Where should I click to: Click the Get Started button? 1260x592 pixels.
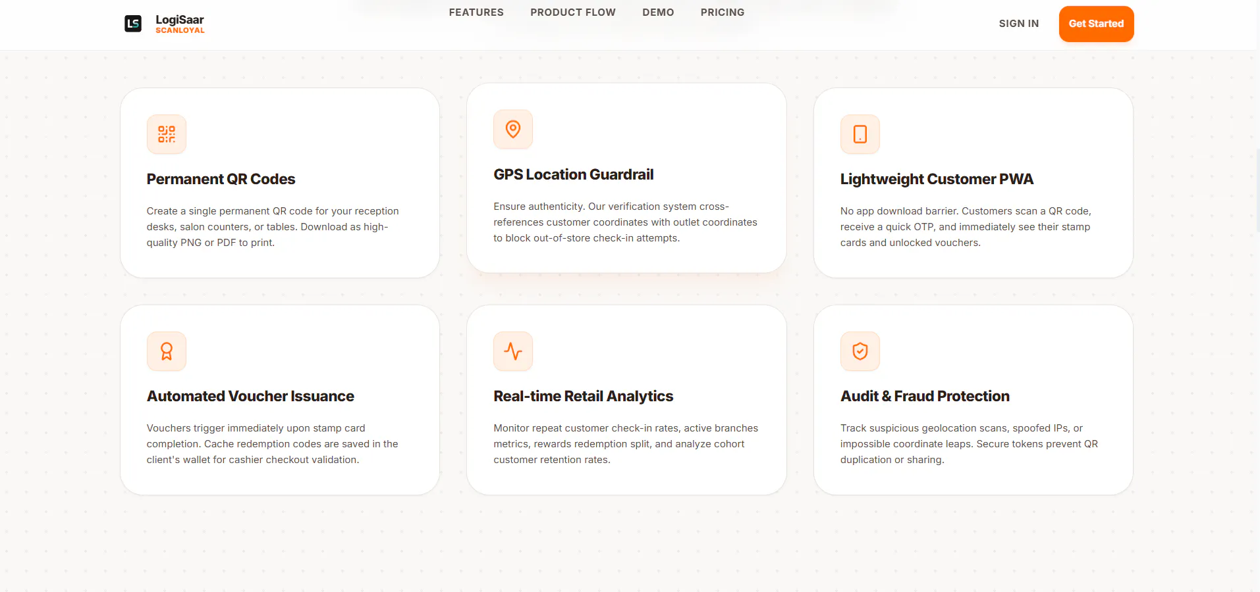[x=1096, y=24]
